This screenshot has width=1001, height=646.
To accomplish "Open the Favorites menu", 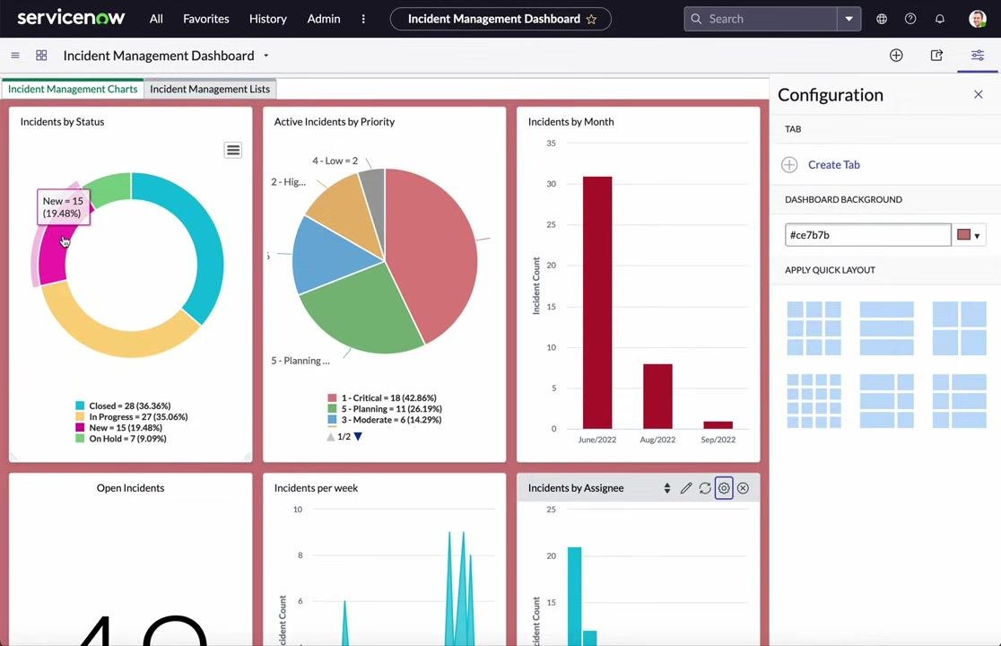I will coord(205,19).
